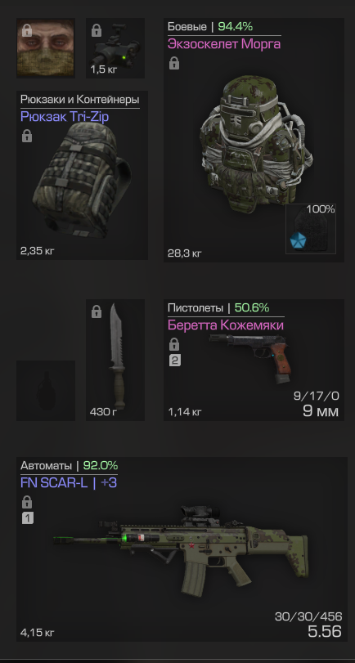Select the combat knife slot
355x663 pixels.
coord(115,360)
